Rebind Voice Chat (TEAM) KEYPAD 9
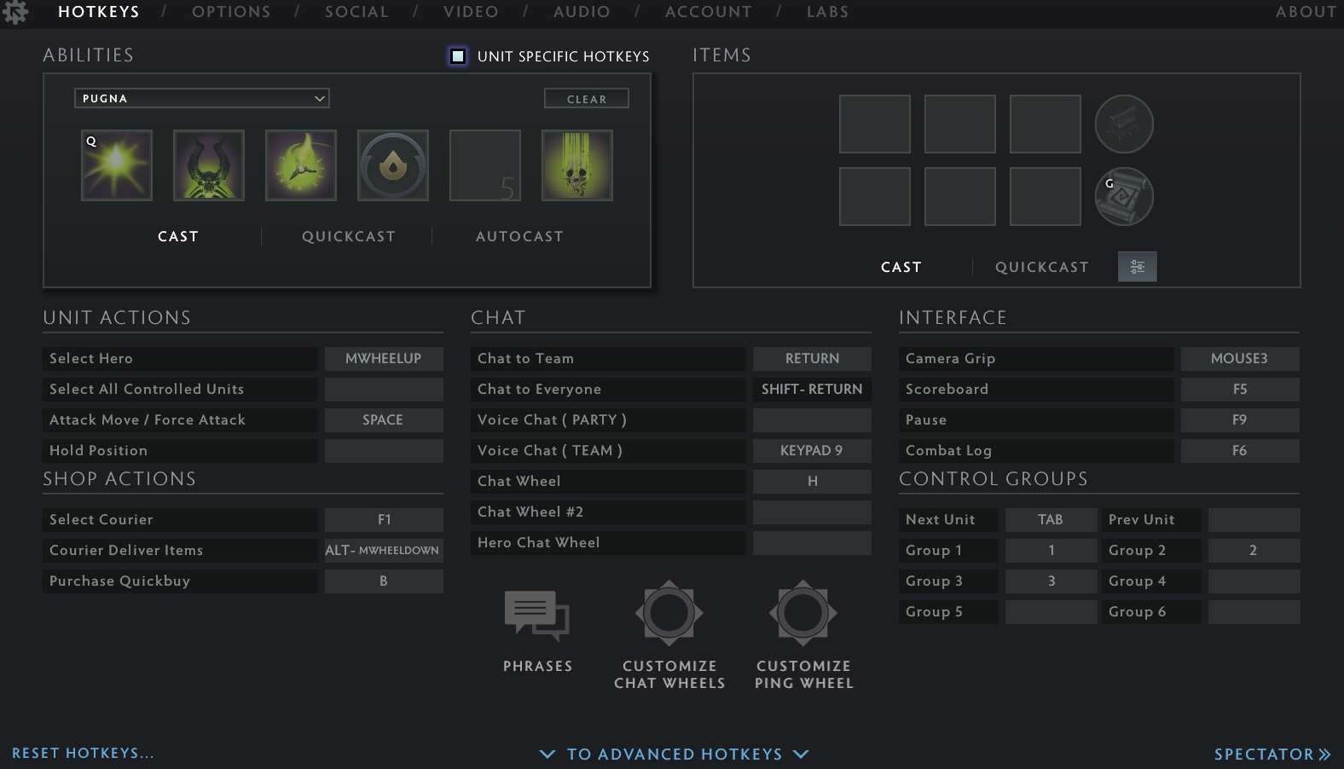 [x=812, y=451]
